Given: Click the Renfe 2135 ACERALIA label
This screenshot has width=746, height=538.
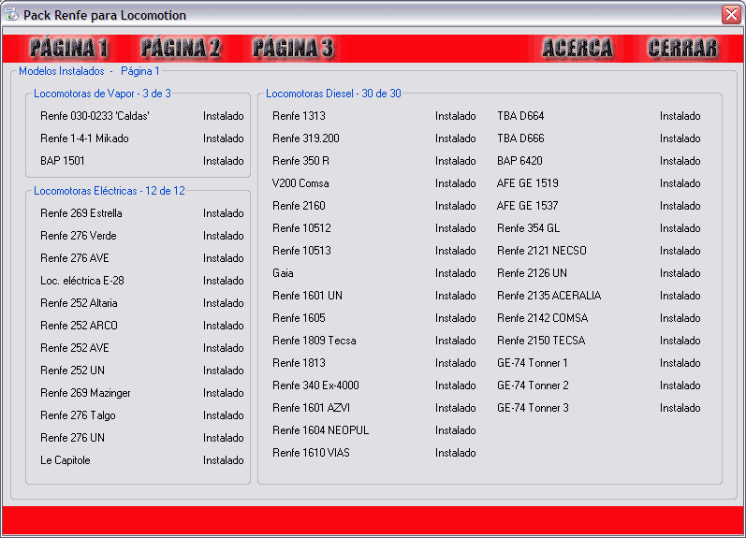Looking at the screenshot, I should tap(549, 296).
